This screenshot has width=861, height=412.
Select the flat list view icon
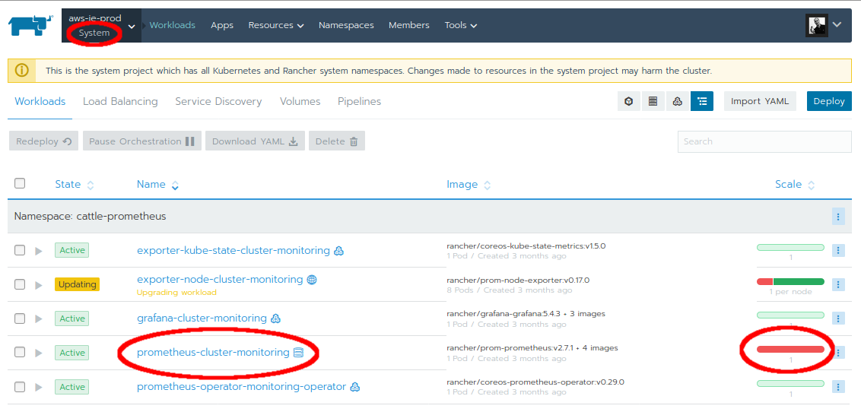point(702,102)
